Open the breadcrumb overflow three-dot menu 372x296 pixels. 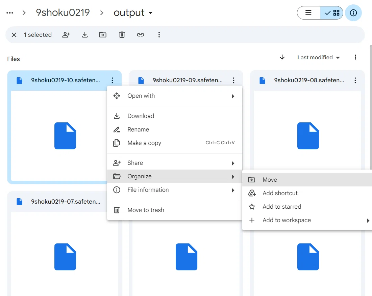pos(10,13)
